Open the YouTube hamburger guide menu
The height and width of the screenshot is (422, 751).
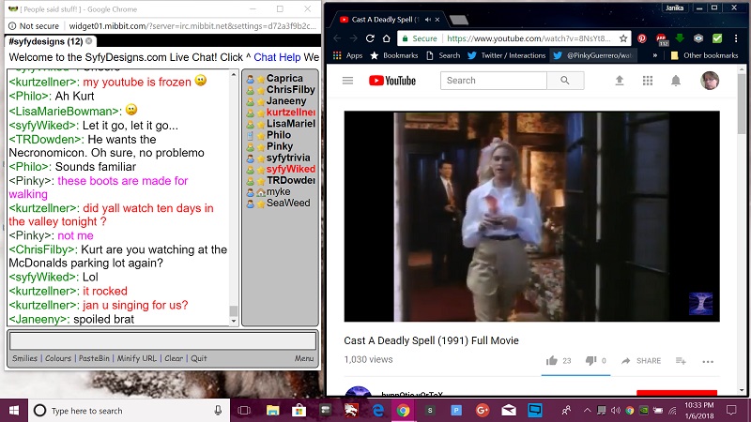pyautogui.click(x=347, y=81)
